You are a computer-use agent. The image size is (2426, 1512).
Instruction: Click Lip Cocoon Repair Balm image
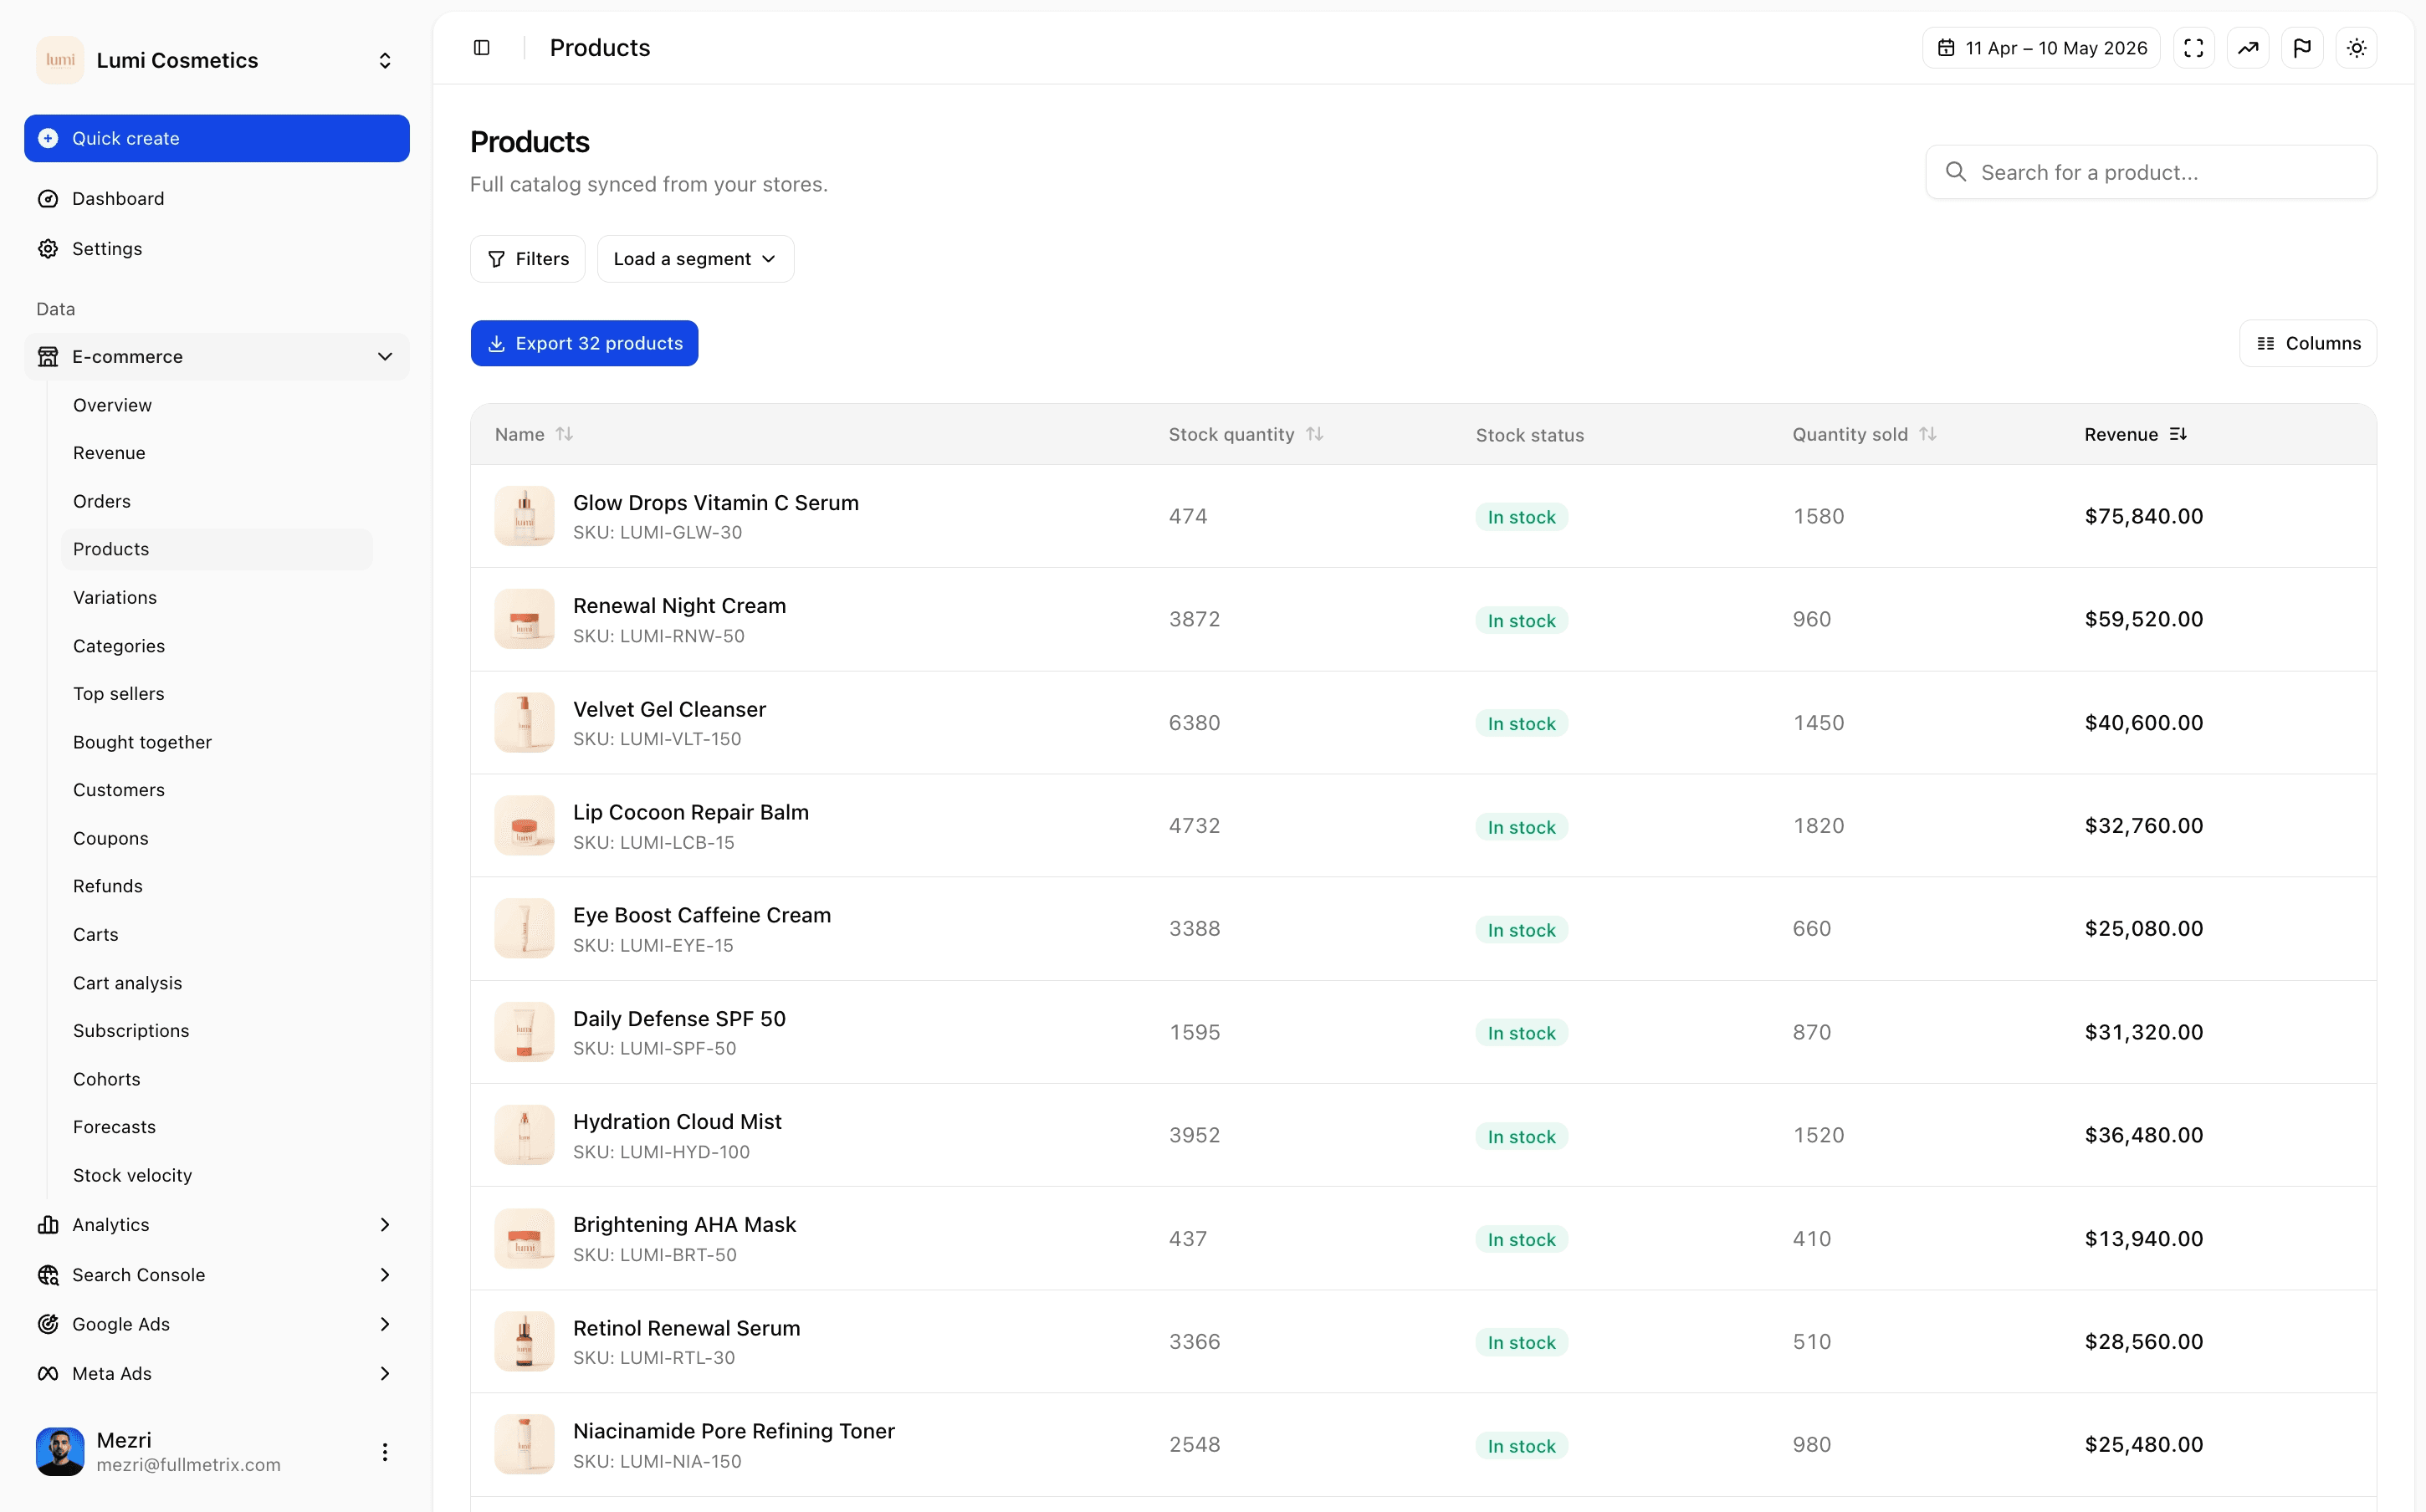coord(524,825)
